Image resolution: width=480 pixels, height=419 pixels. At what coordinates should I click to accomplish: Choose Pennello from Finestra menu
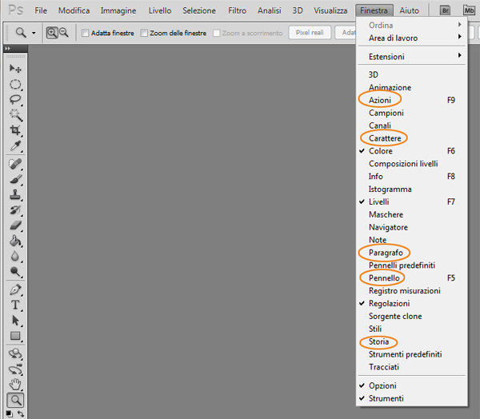coord(412,278)
